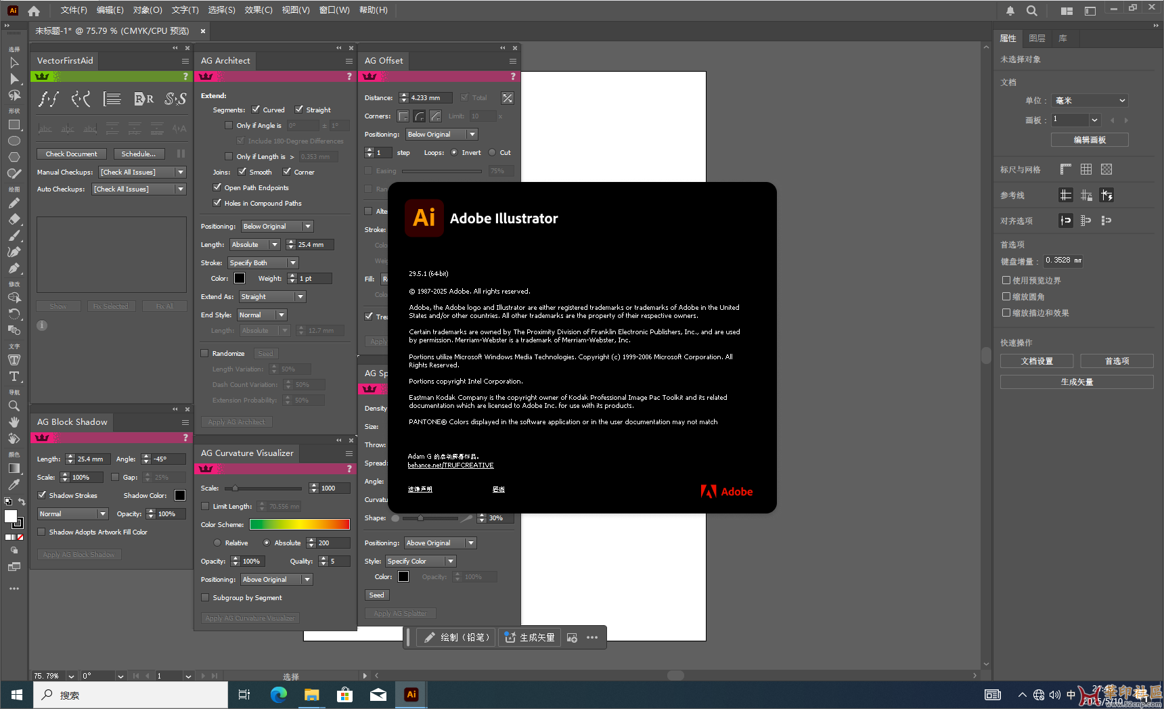Select the Zoom tool magnifier
Screen dimensions: 1164x709
coord(14,406)
